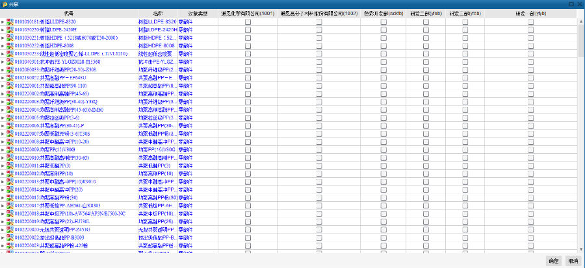Click the part icon for row 0102220014
Screen dimensions: 585x268
pos(10,190)
